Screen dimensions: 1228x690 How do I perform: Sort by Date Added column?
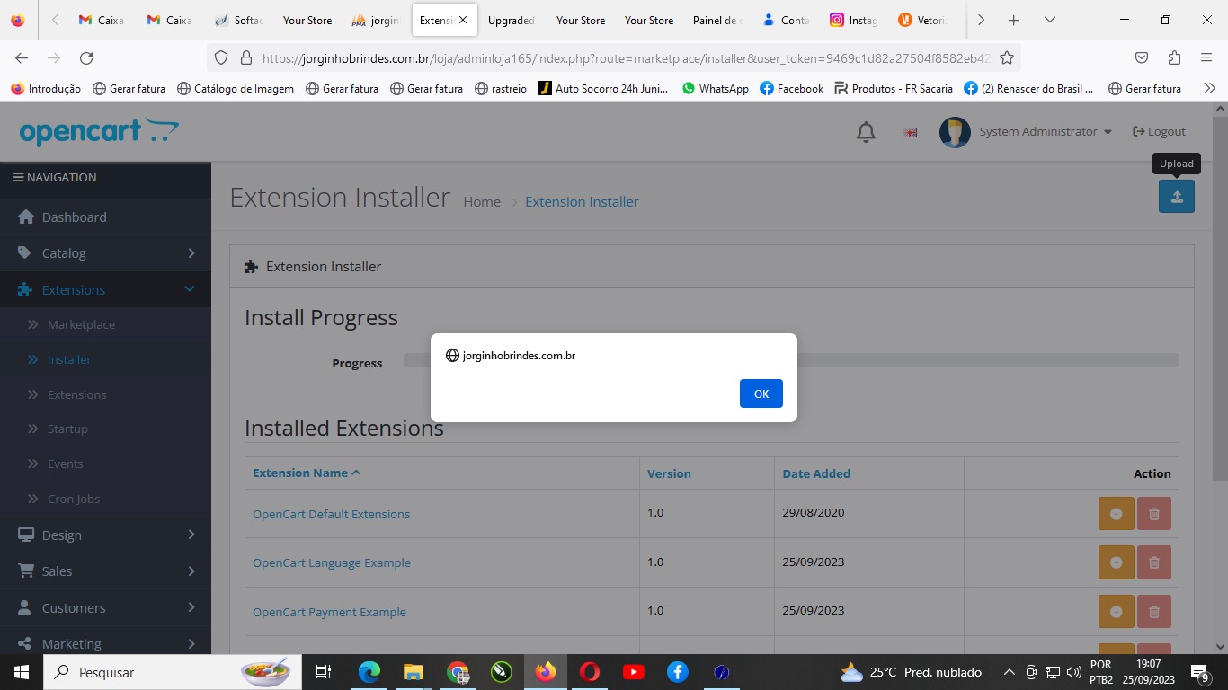click(816, 473)
